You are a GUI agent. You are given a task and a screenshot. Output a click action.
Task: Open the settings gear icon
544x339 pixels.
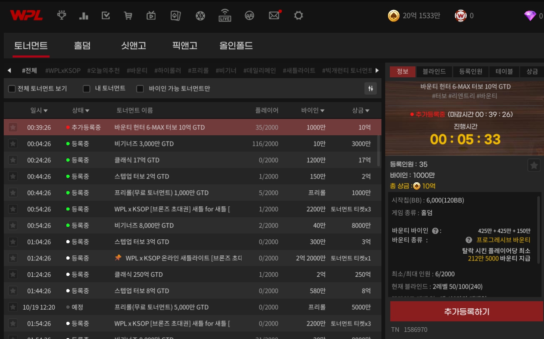(298, 16)
